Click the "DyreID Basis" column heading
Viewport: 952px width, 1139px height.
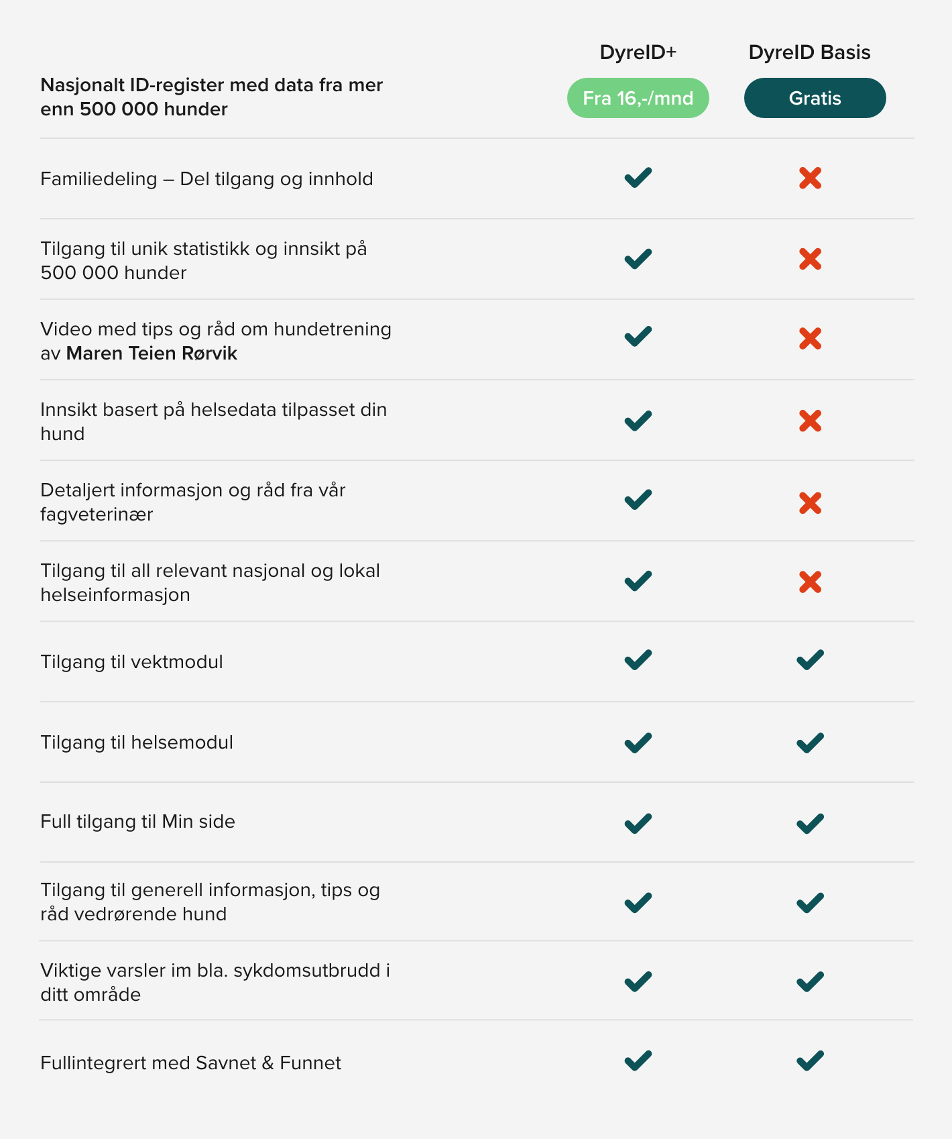coord(809,52)
